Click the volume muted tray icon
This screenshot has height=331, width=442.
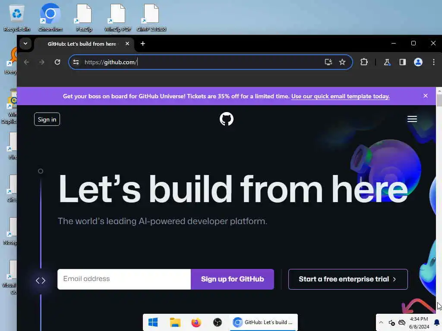pos(391,322)
